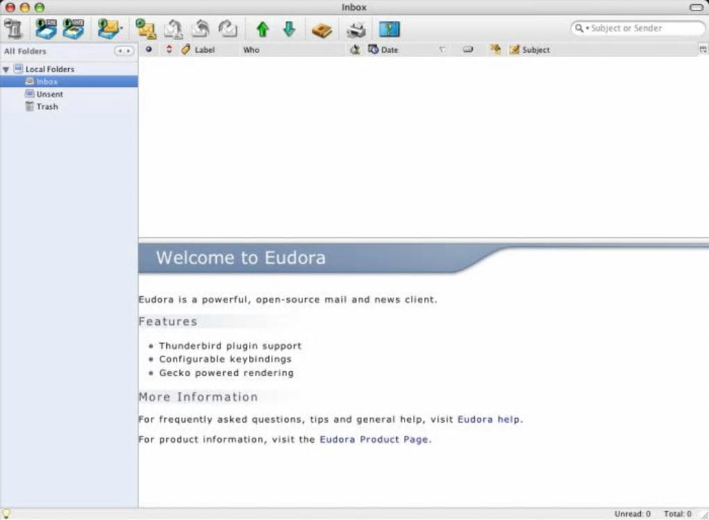Click the Send Queued Messages outbox icon

pyautogui.click(x=73, y=29)
